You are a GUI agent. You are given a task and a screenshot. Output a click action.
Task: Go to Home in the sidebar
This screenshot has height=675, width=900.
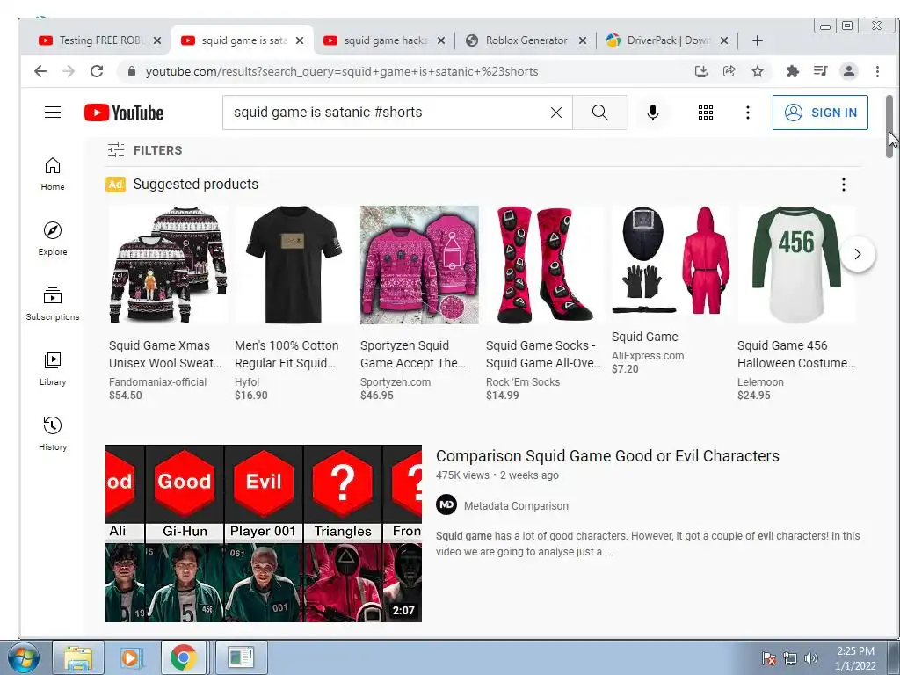(53, 174)
